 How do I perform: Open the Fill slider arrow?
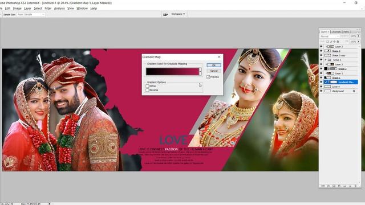(x=359, y=42)
